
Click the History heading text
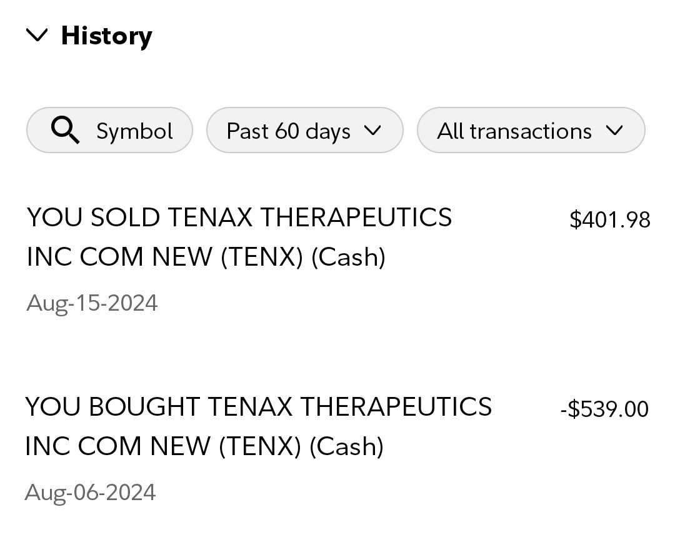point(106,36)
